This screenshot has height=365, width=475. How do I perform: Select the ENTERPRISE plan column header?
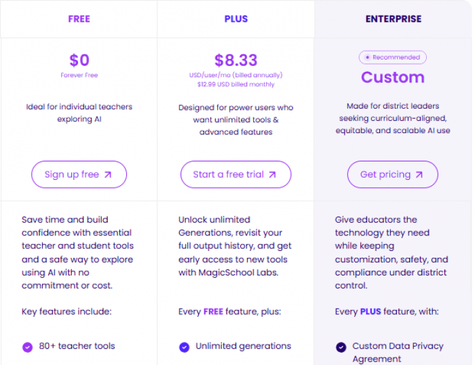393,19
